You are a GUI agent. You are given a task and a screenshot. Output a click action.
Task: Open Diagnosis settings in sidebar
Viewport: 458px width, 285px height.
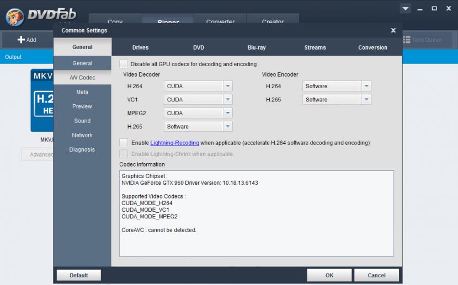[82, 149]
